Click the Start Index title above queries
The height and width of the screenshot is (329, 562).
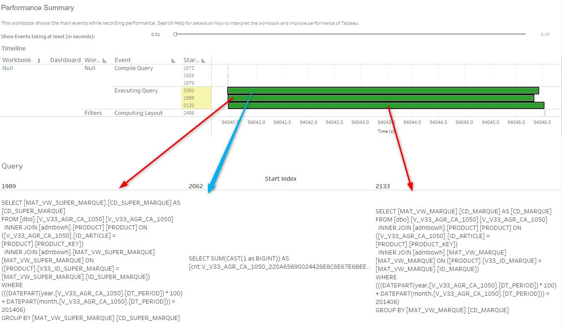pos(281,179)
